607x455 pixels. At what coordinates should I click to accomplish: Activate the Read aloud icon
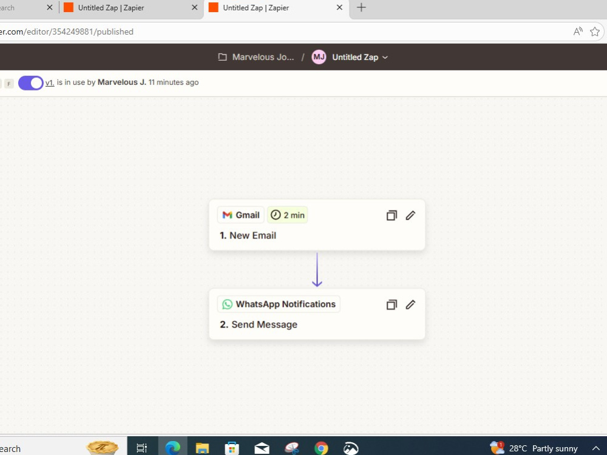[x=578, y=32]
